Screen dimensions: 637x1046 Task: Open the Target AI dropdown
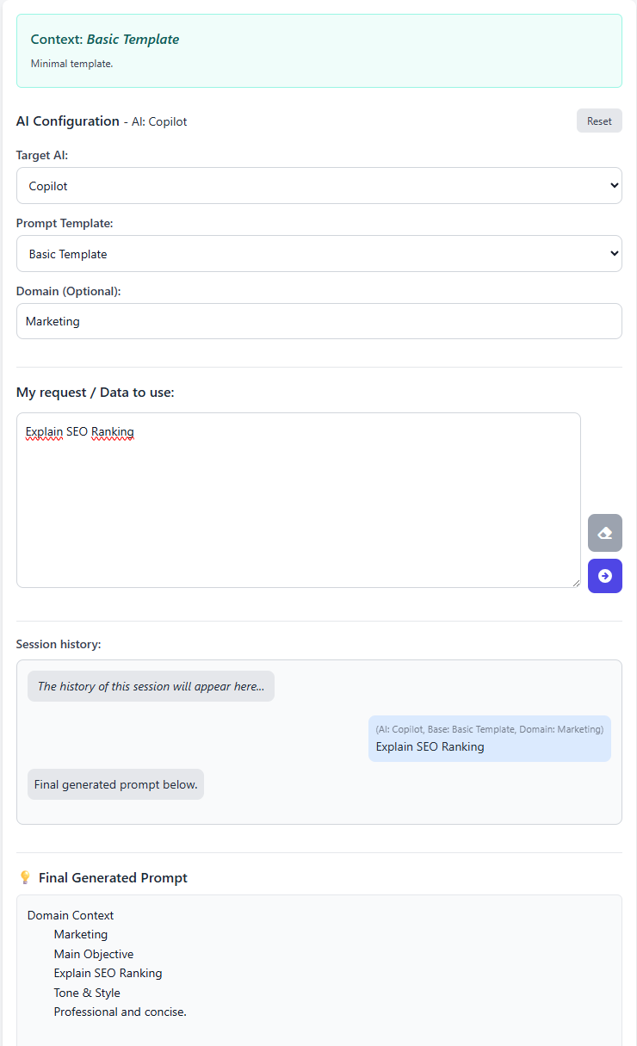318,185
